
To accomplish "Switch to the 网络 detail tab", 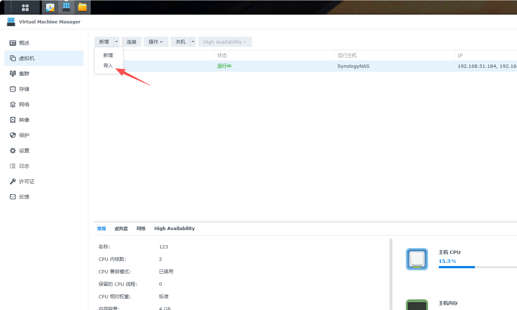I will (141, 228).
